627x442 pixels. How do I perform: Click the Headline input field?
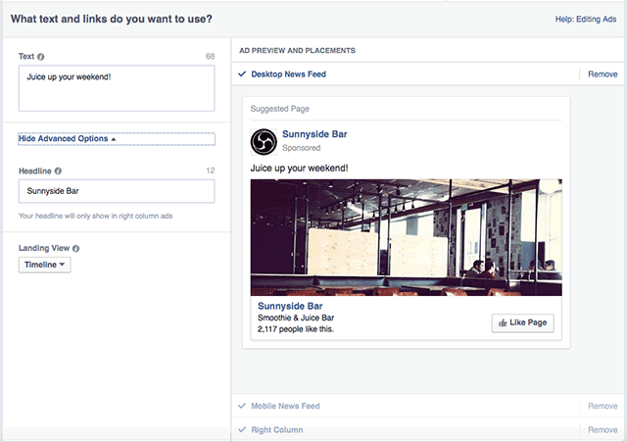[116, 191]
